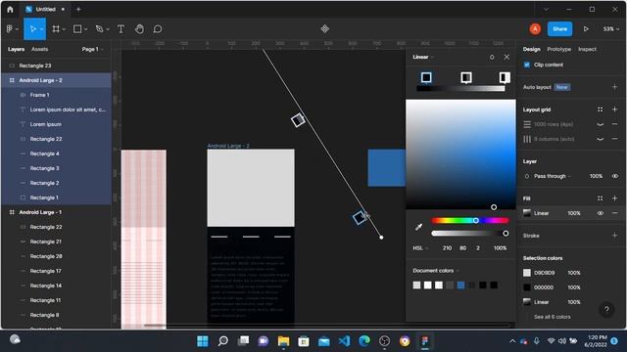This screenshot has width=627, height=352.
Task: Toggle the Clip content checkbox
Action: 527,65
